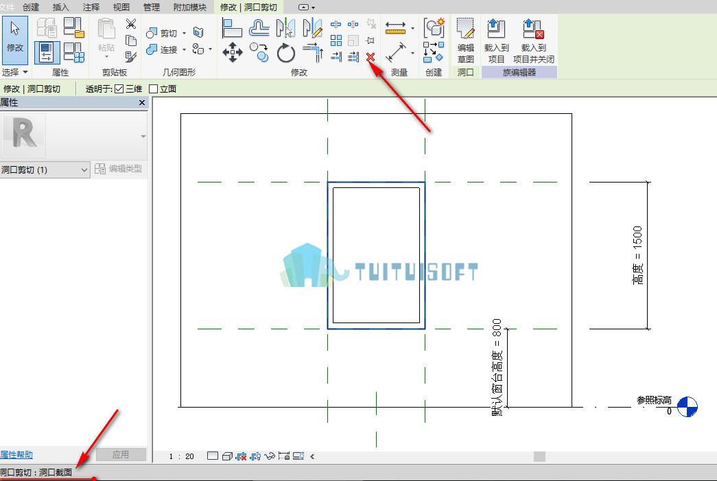Screen dimensions: 717x481
Task: Activate Mirror - Pick Axis tool
Action: 285,28
